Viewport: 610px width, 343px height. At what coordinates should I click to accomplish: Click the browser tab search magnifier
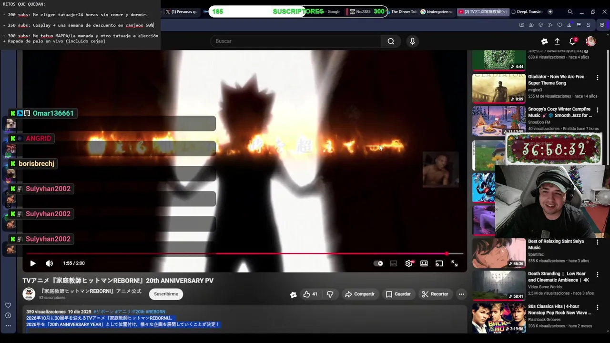point(570,11)
